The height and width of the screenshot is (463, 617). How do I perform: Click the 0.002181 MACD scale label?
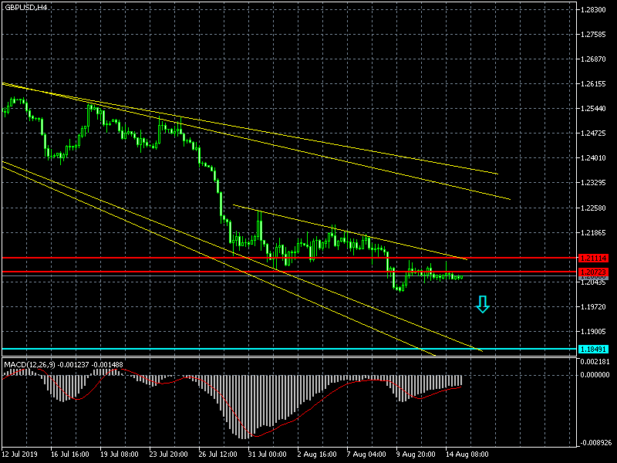(595, 361)
